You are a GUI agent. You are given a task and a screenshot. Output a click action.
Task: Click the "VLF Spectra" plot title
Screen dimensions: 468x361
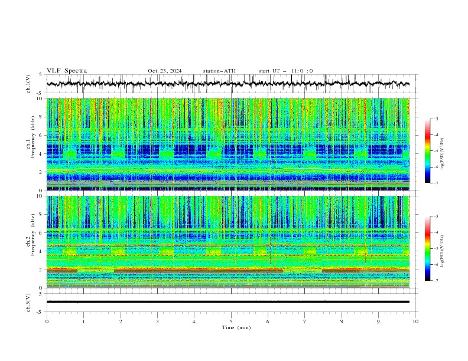click(x=67, y=71)
